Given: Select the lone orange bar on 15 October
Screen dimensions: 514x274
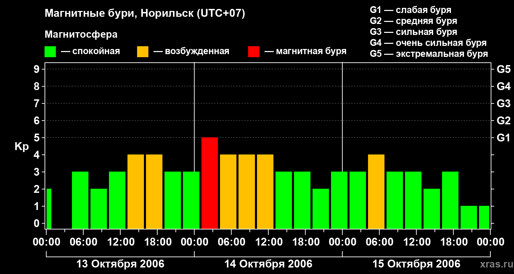Looking at the screenshot, I should (376, 191).
